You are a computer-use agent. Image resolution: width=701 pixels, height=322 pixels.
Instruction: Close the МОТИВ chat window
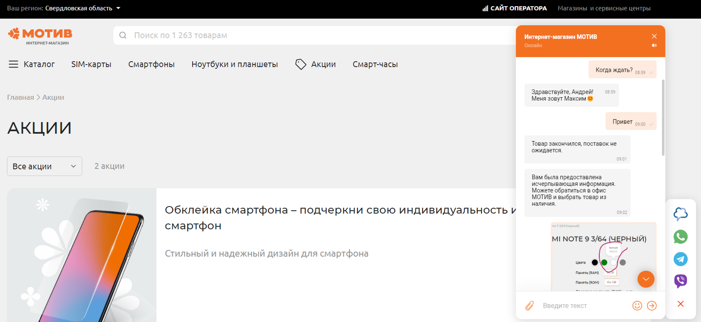(654, 36)
